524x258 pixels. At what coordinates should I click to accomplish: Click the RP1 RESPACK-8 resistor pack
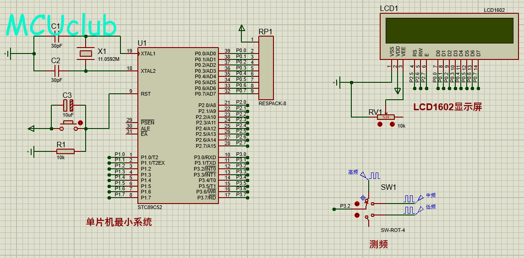click(266, 68)
